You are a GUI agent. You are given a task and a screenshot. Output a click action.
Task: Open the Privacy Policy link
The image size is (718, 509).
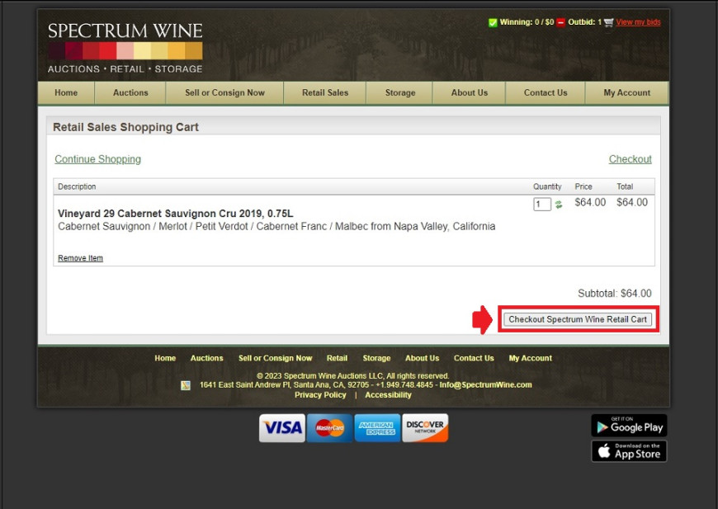point(320,395)
